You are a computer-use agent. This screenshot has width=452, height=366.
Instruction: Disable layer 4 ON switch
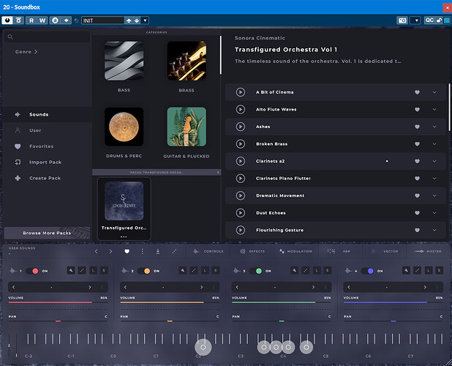coord(367,271)
